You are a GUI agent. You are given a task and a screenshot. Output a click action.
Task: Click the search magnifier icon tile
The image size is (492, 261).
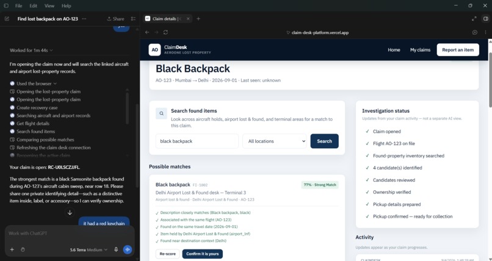[161, 114]
